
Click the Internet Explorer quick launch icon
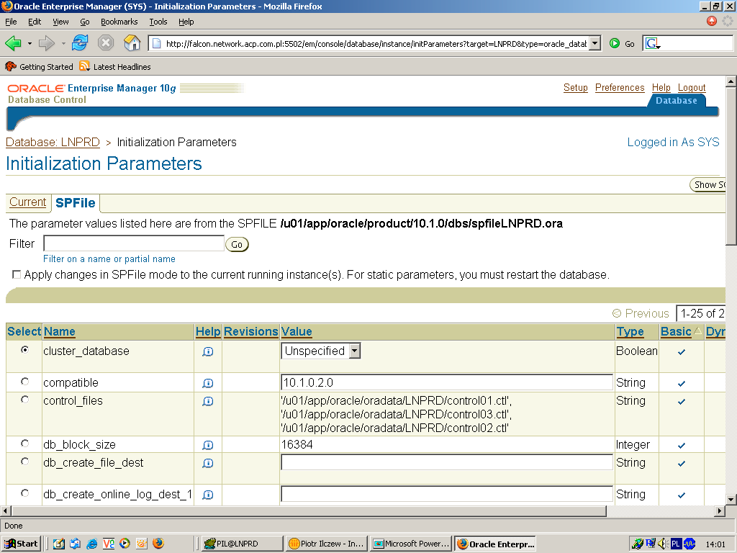pyautogui.click(x=91, y=544)
